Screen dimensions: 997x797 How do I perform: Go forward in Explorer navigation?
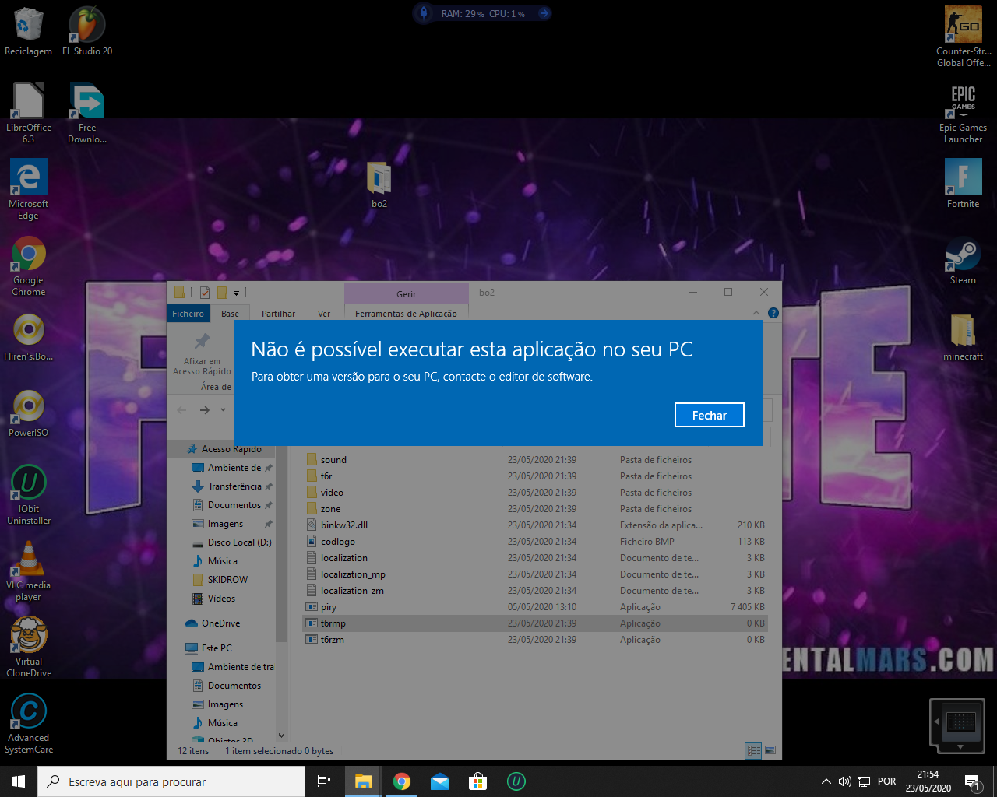[204, 410]
